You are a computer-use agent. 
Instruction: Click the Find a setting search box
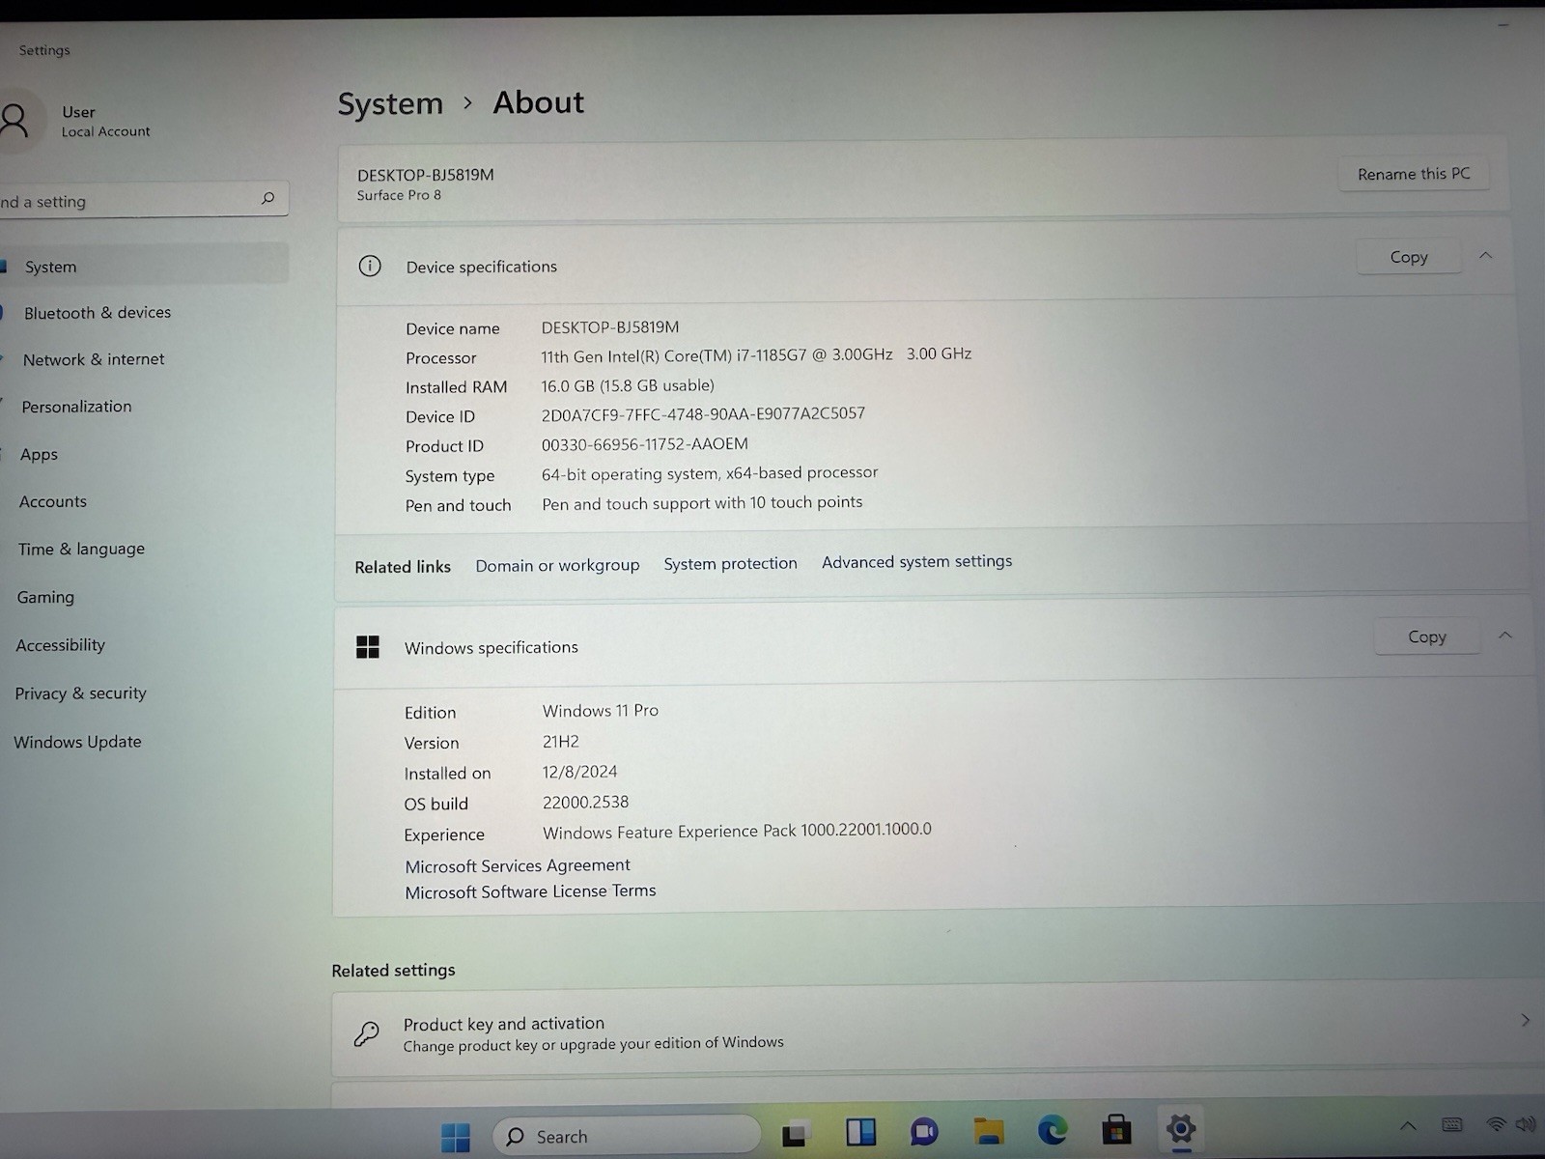(x=143, y=200)
